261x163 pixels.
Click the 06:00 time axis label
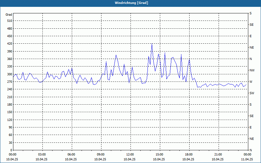72,155
